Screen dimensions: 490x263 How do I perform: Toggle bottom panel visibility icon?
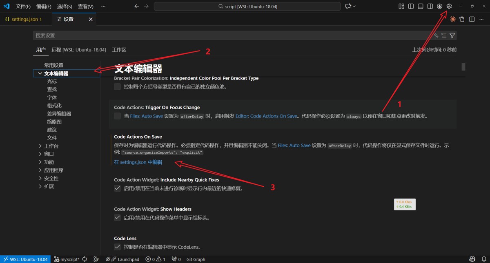(421, 7)
